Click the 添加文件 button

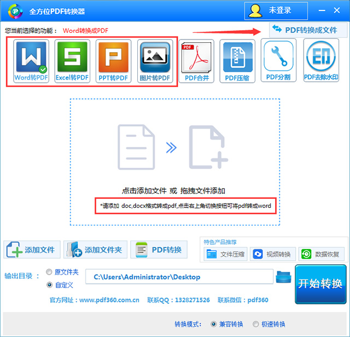click(32, 249)
